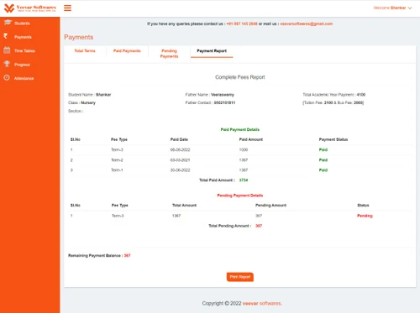Click the Paid Payment Details heading

pos(240,129)
